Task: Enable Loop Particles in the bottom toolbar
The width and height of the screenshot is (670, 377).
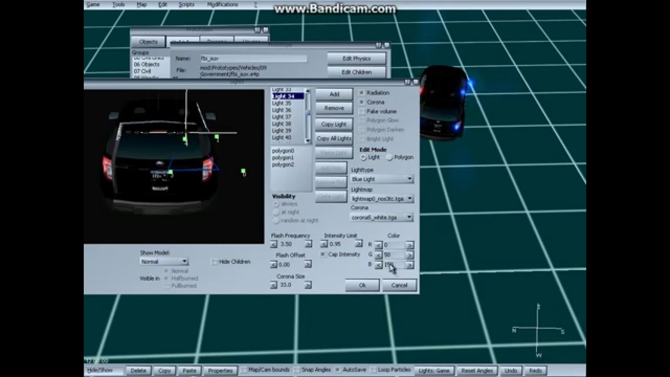Action: pos(374,370)
